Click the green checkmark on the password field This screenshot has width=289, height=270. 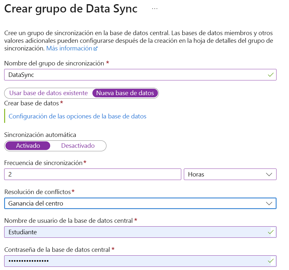tap(271, 261)
